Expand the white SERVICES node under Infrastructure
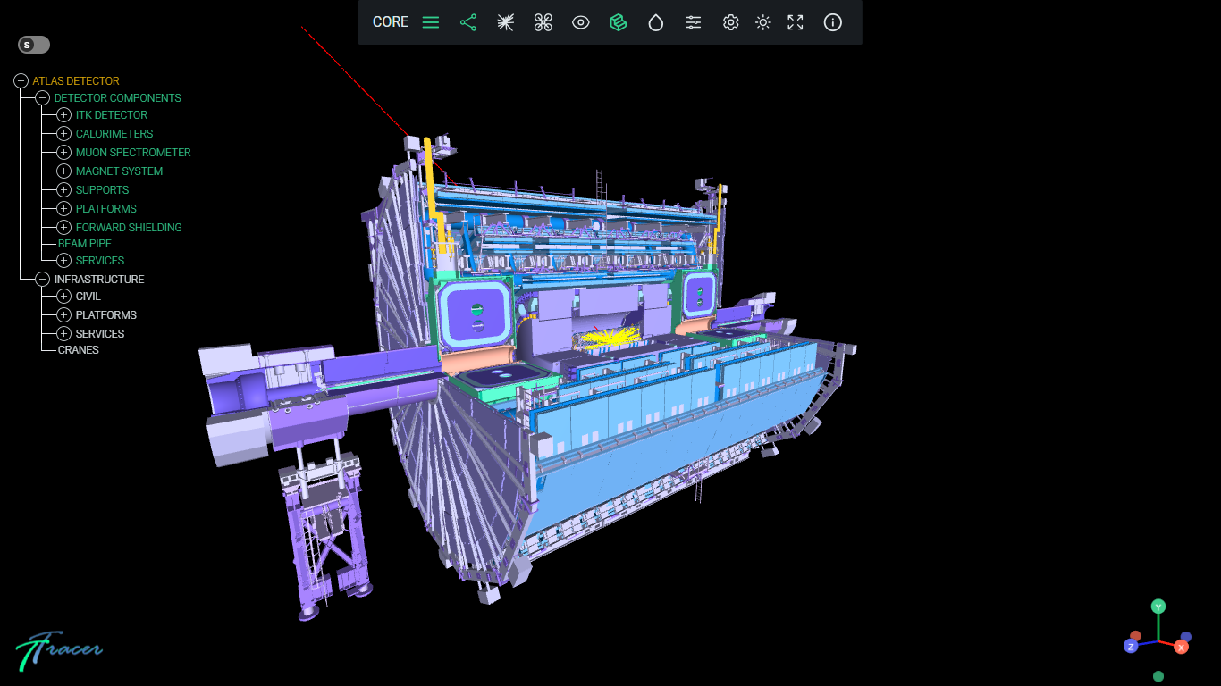This screenshot has height=686, width=1221. tap(63, 334)
